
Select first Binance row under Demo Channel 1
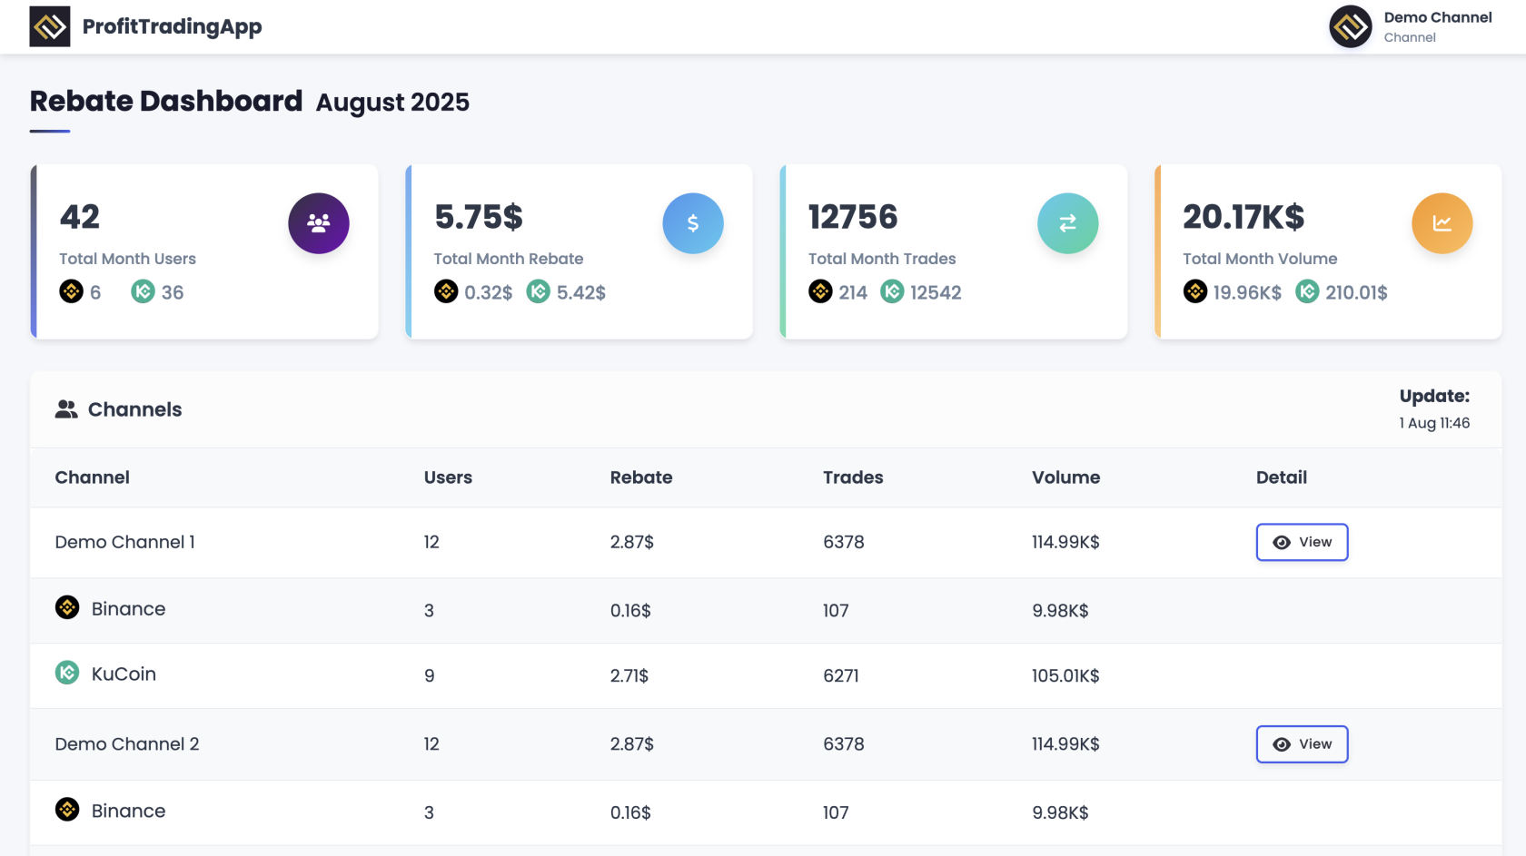tap(128, 609)
